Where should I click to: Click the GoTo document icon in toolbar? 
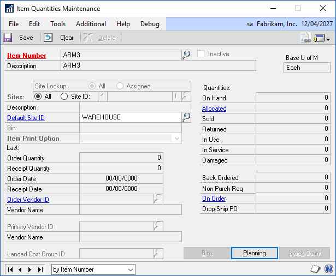coord(305,38)
